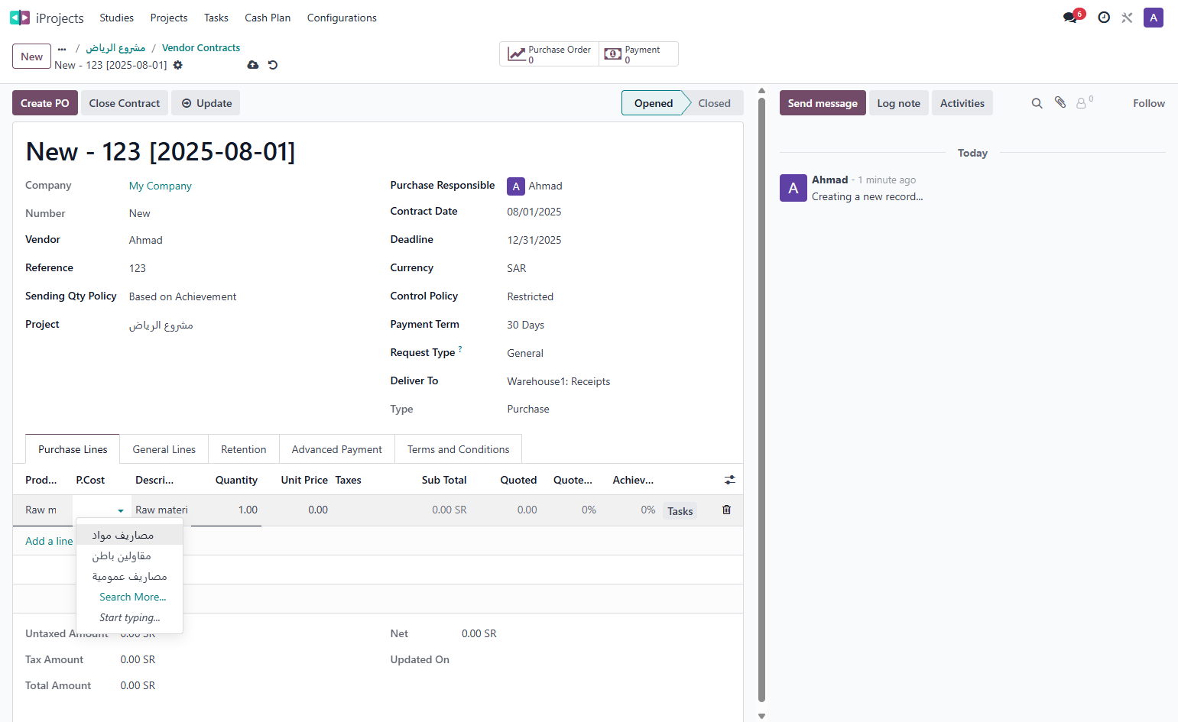Click the Update button
The image size is (1178, 722).
[x=206, y=103]
